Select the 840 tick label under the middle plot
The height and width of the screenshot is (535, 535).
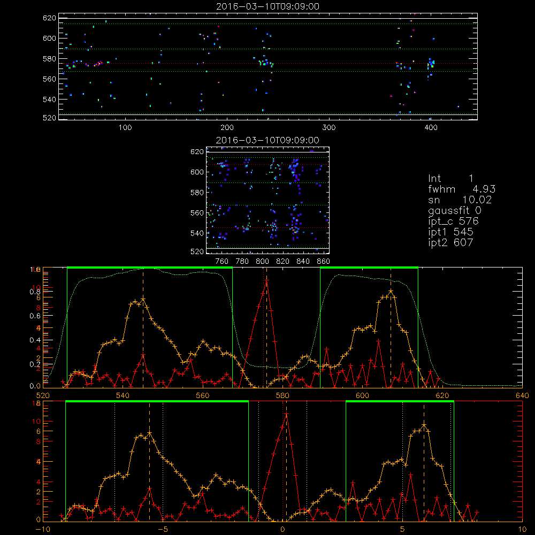(303, 262)
